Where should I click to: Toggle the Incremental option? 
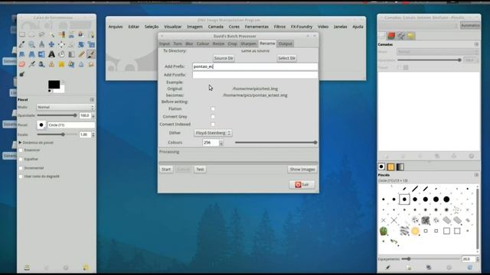tap(21, 168)
